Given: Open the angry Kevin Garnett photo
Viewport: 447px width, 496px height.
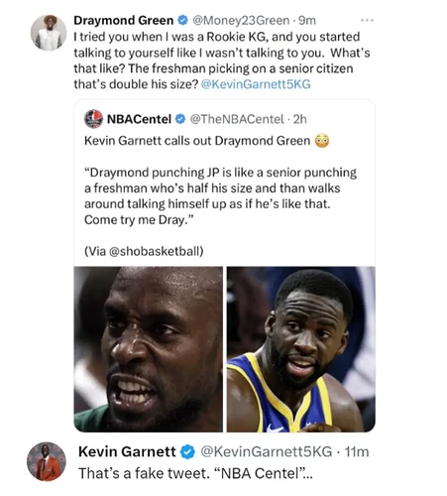Looking at the screenshot, I should click(x=148, y=349).
